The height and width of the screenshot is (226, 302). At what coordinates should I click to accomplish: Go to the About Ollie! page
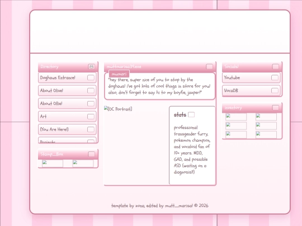click(x=67, y=103)
